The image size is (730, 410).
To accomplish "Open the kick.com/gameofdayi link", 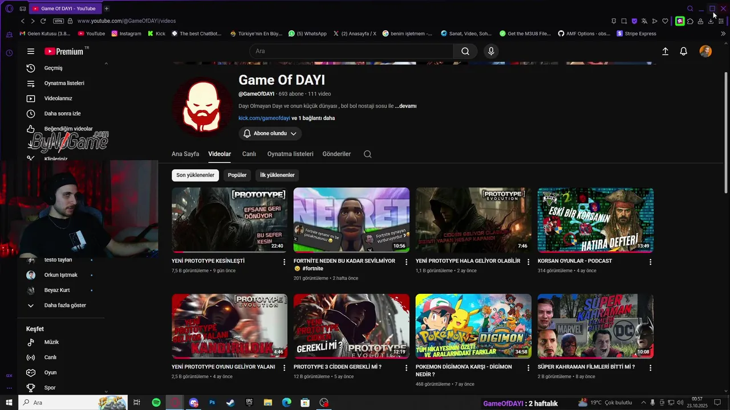I will pyautogui.click(x=264, y=118).
